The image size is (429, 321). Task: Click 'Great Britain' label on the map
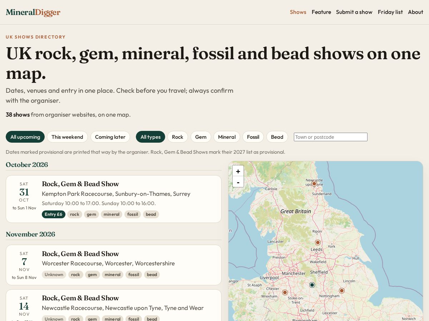[296, 212]
